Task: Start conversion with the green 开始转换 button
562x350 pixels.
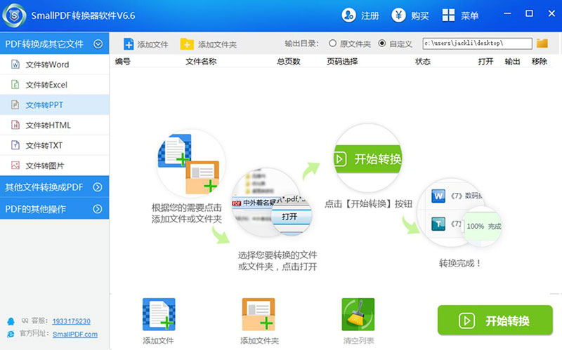Action: [x=495, y=321]
